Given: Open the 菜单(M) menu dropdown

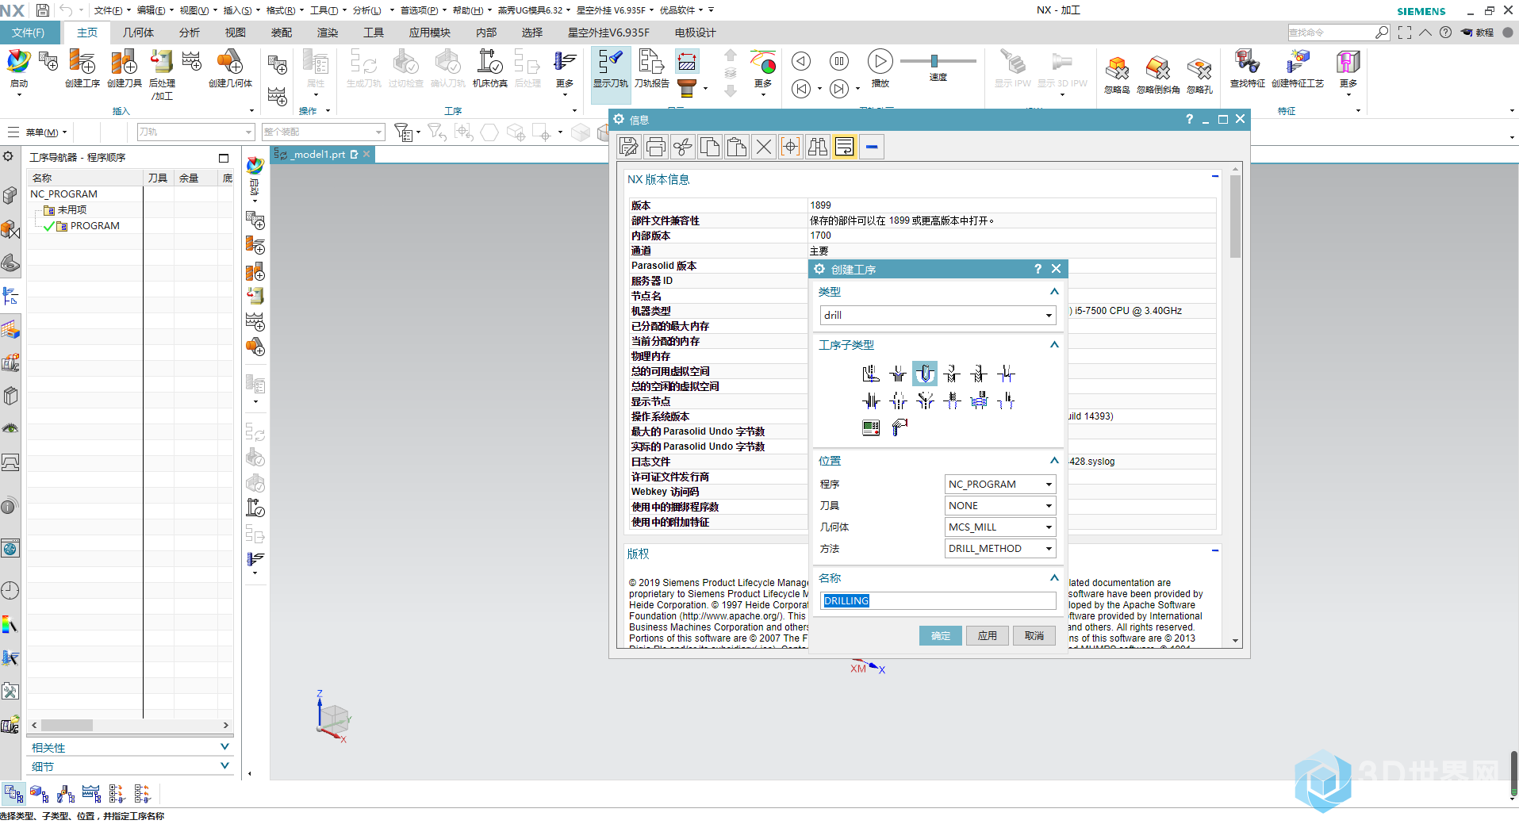Looking at the screenshot, I should 38,132.
